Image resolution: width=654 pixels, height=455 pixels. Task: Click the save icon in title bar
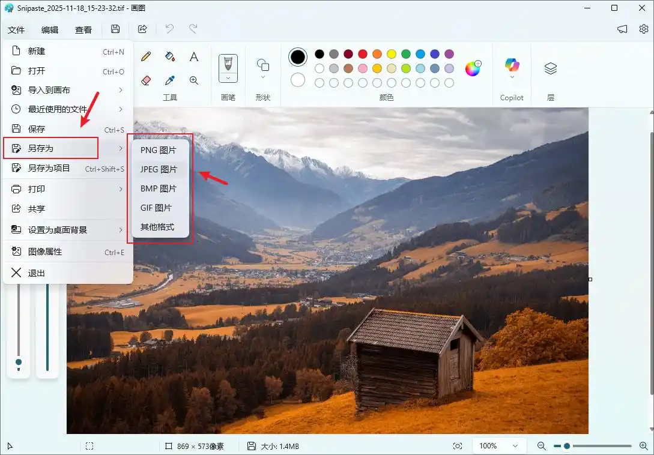tap(115, 29)
